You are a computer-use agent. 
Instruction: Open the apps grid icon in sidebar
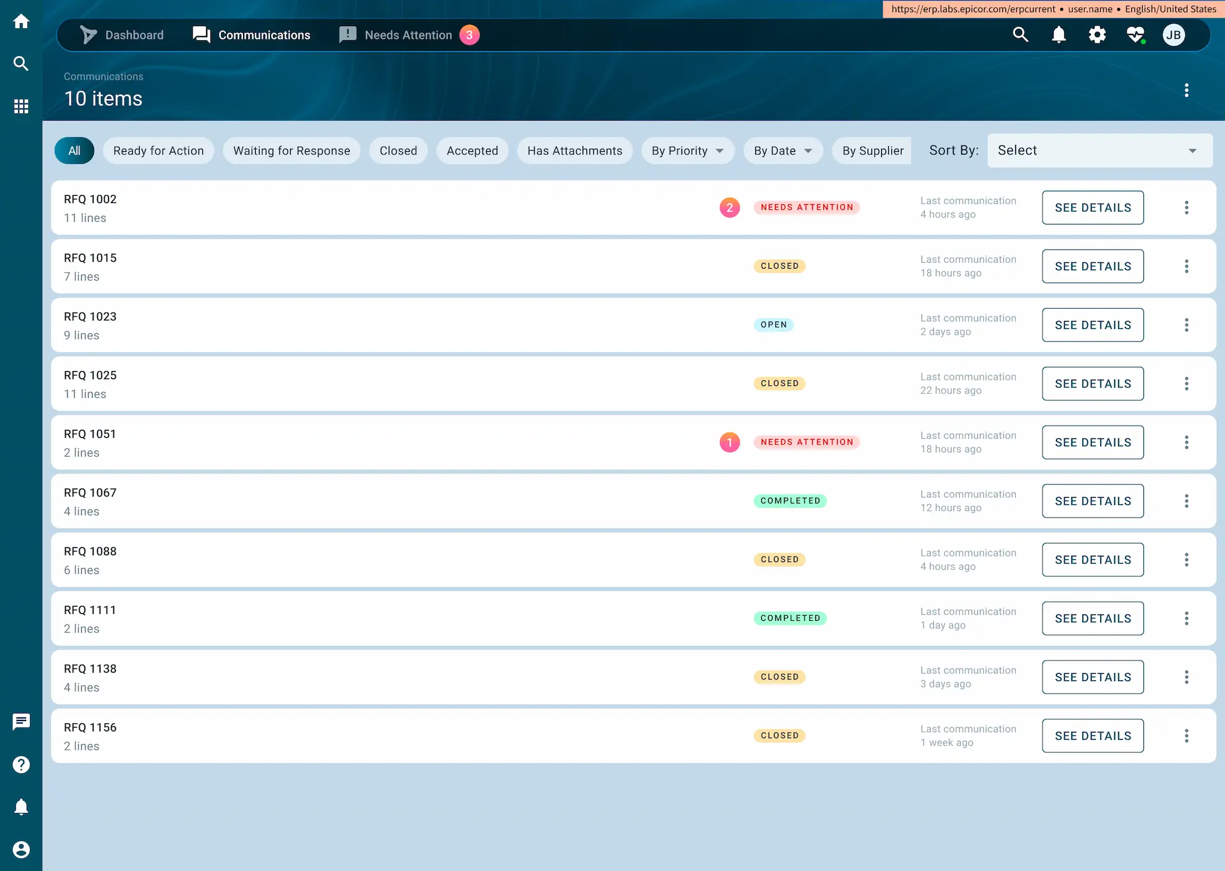[21, 106]
